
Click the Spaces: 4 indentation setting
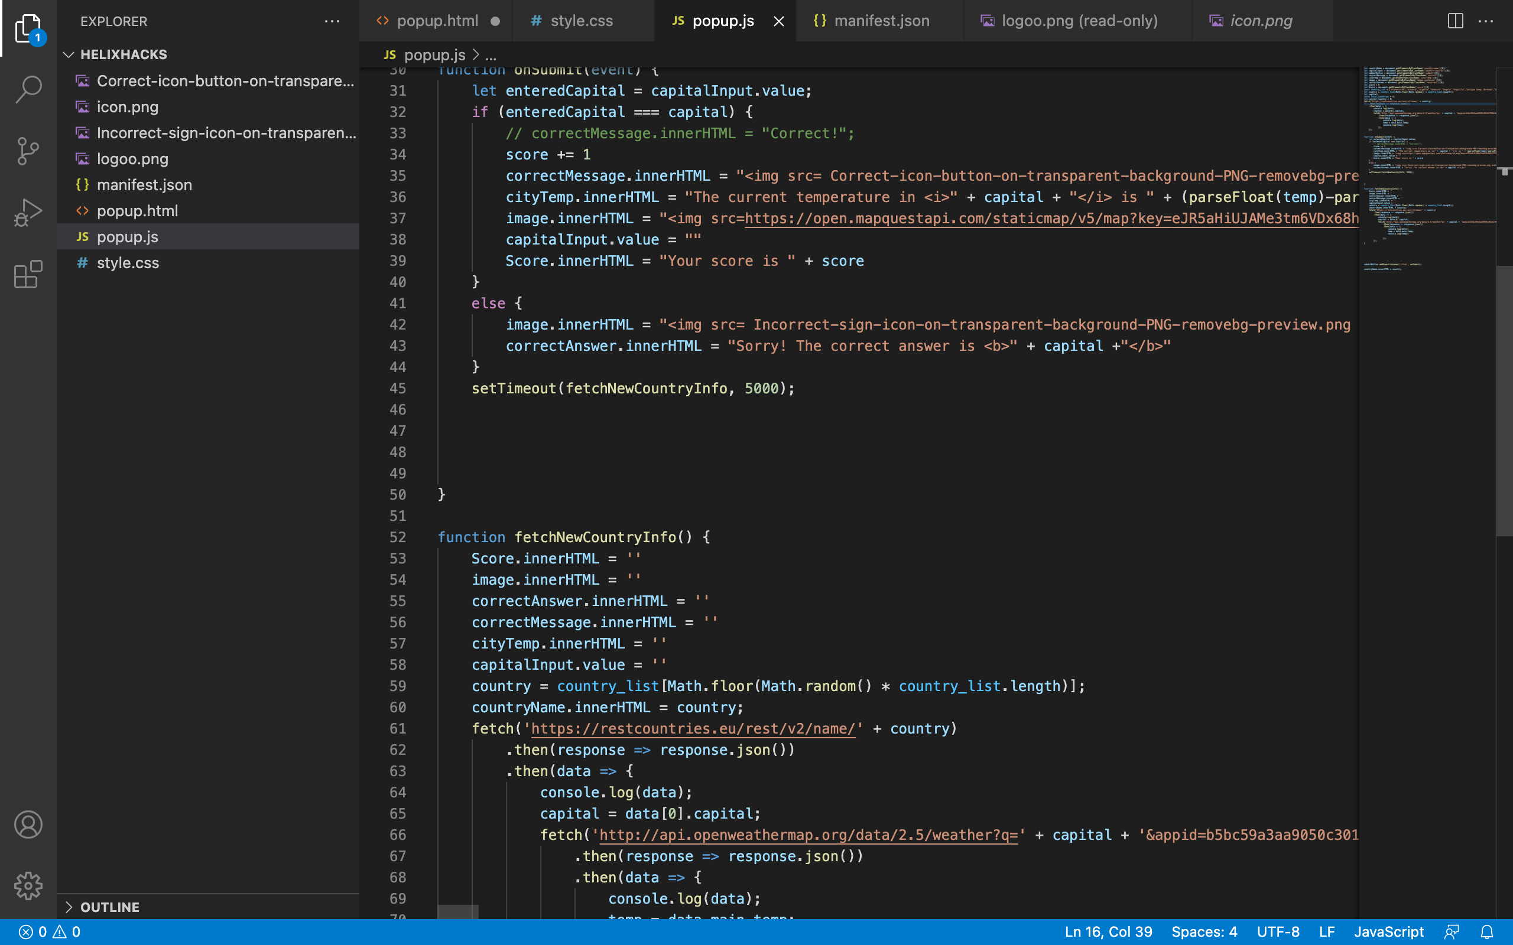point(1203,932)
